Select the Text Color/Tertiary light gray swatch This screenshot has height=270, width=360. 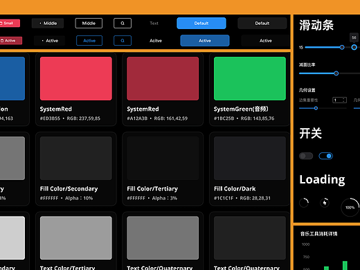point(76,237)
